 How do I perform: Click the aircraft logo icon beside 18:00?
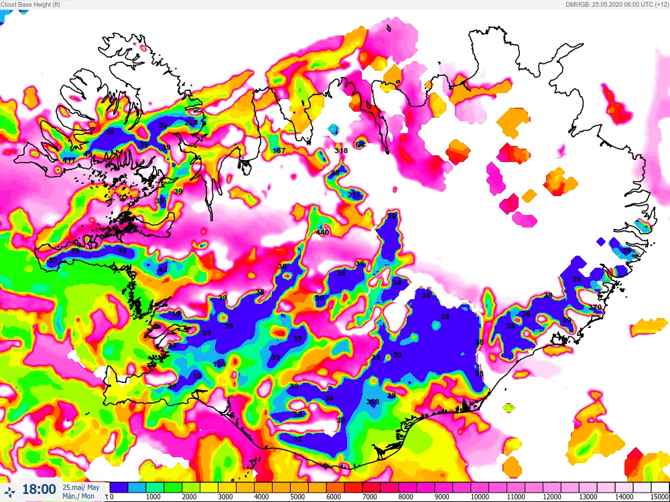10,492
